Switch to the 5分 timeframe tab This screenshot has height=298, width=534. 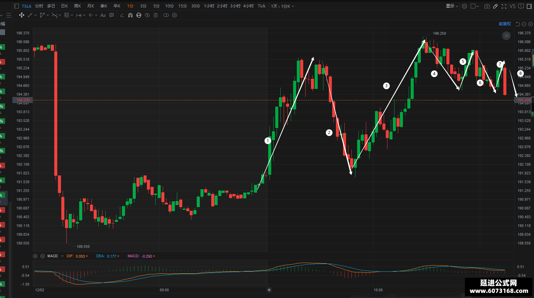click(156, 6)
